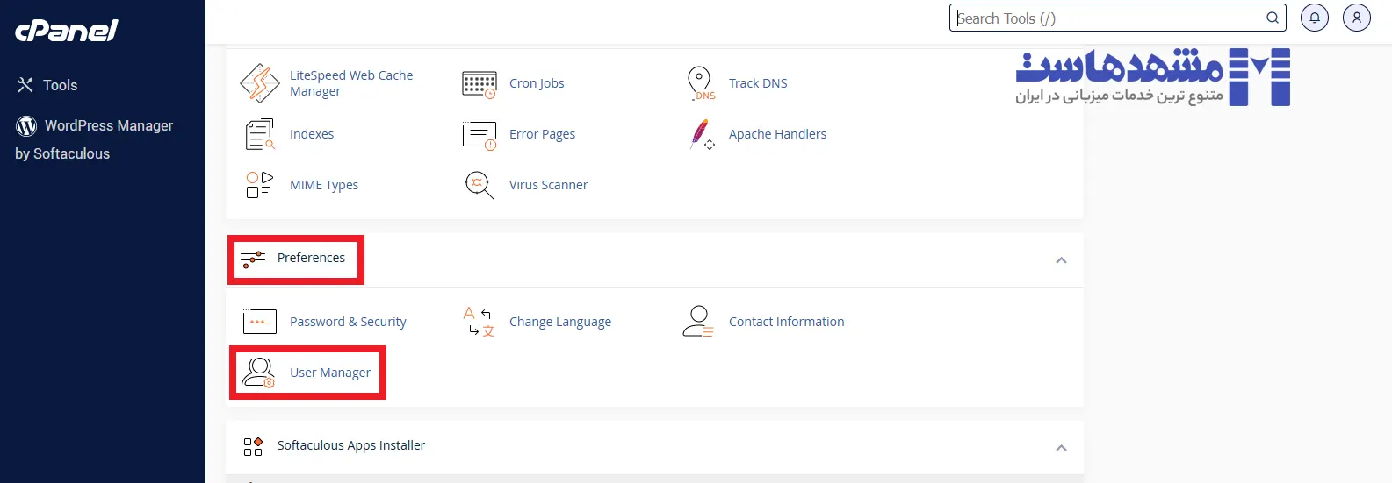Launch the Virus Scanner magnifier icon
The height and width of the screenshot is (483, 1392).
[479, 185]
